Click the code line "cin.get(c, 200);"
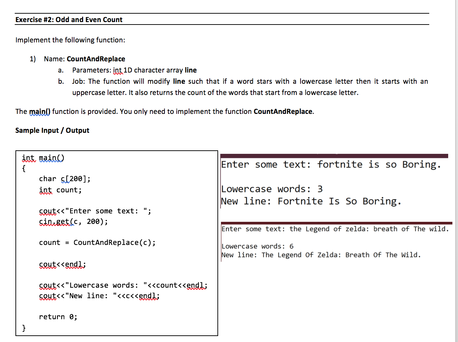 73,221
